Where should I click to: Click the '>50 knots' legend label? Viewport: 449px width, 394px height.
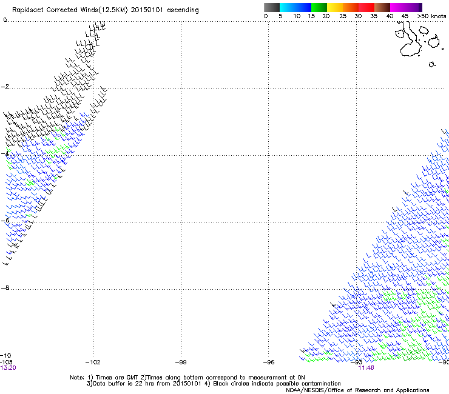click(431, 16)
